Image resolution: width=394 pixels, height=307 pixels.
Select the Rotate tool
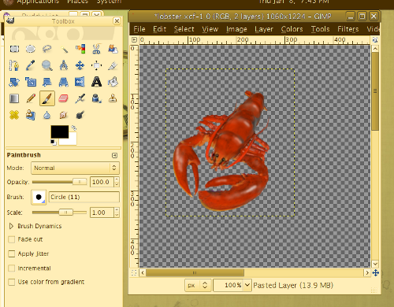14,82
